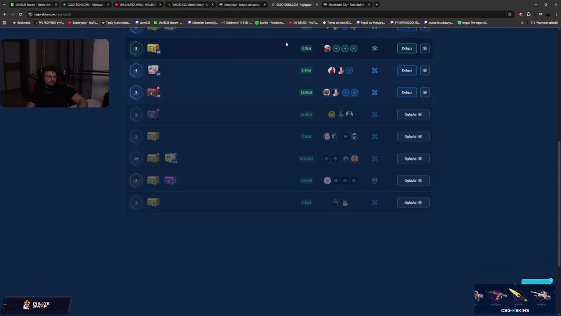561x316 pixels.
Task: Go forward in browser history
Action: [12, 14]
